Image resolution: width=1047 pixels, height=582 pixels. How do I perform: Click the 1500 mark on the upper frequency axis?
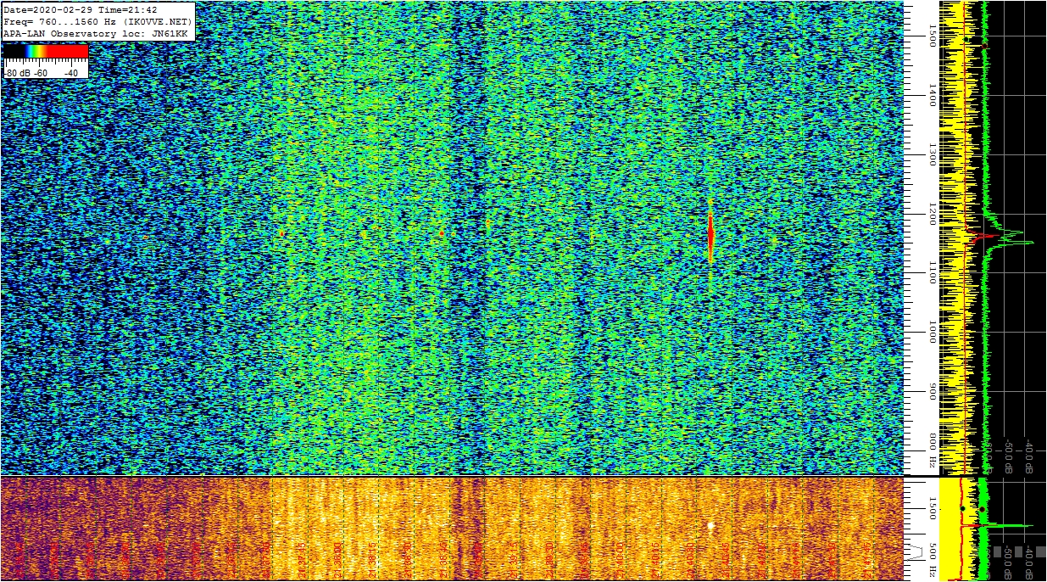pyautogui.click(x=932, y=35)
